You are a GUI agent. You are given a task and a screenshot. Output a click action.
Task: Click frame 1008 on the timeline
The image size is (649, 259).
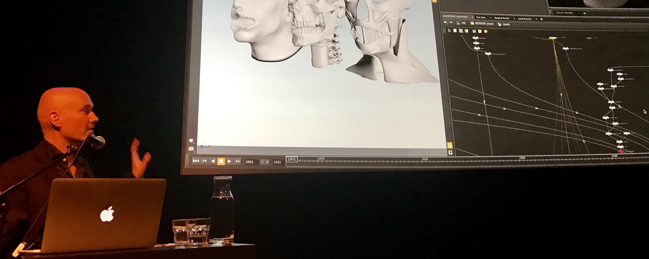coord(321,158)
